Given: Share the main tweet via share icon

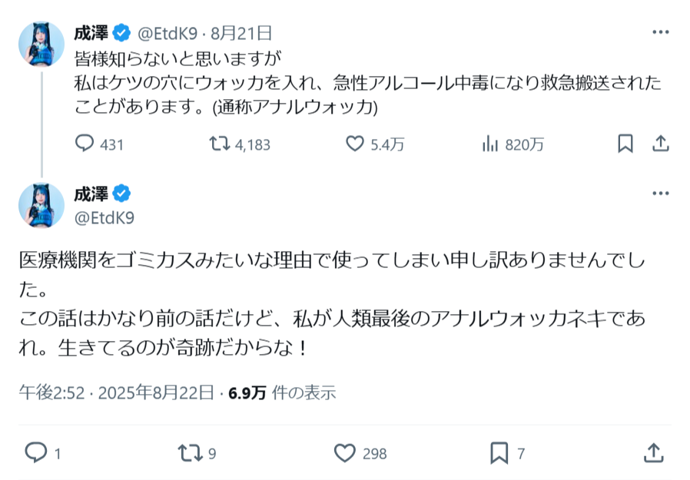Looking at the screenshot, I should click(x=653, y=453).
